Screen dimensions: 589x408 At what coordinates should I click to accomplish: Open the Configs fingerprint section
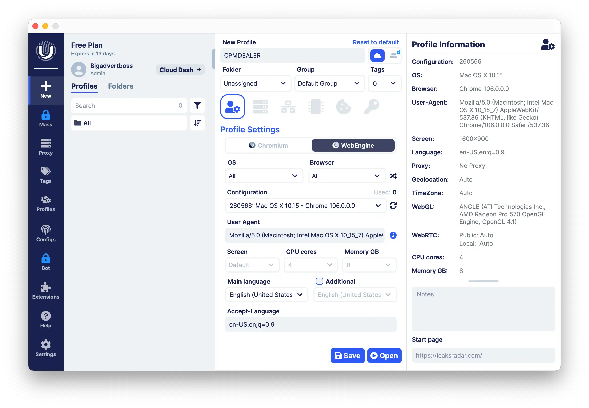pos(46,233)
